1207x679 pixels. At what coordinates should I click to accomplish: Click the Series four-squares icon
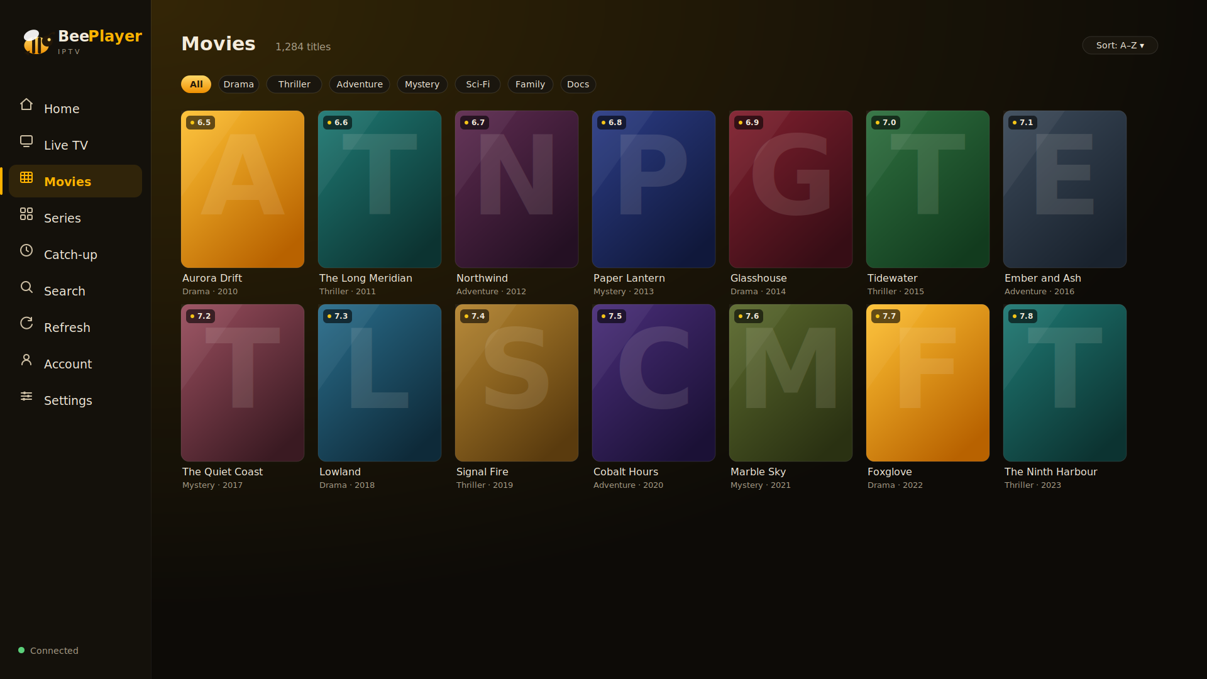26,214
